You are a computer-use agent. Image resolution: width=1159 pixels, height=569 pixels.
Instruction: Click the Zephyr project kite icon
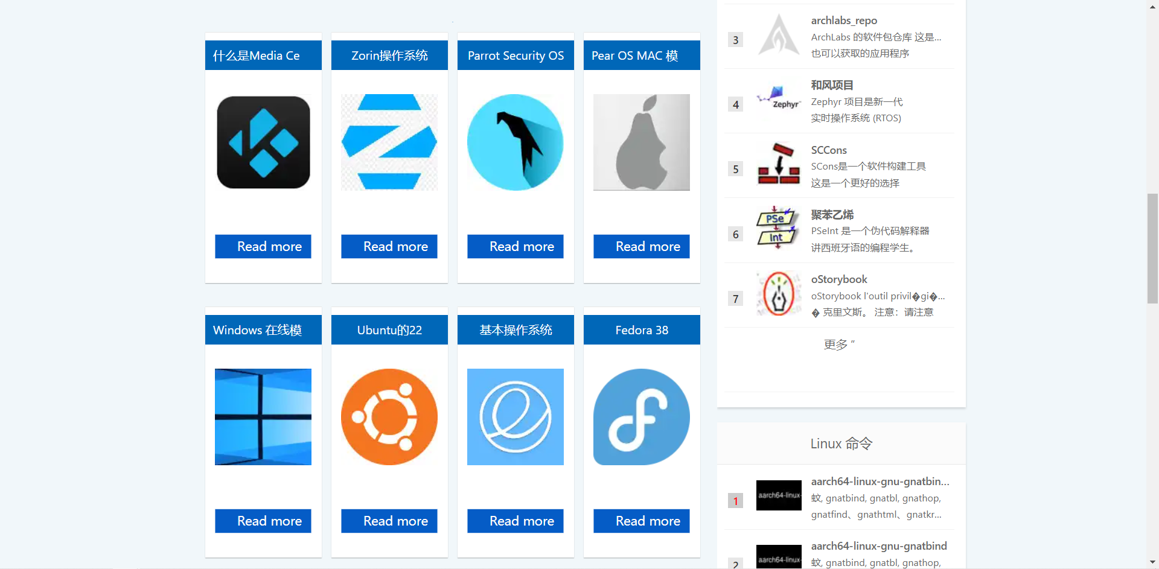[779, 100]
